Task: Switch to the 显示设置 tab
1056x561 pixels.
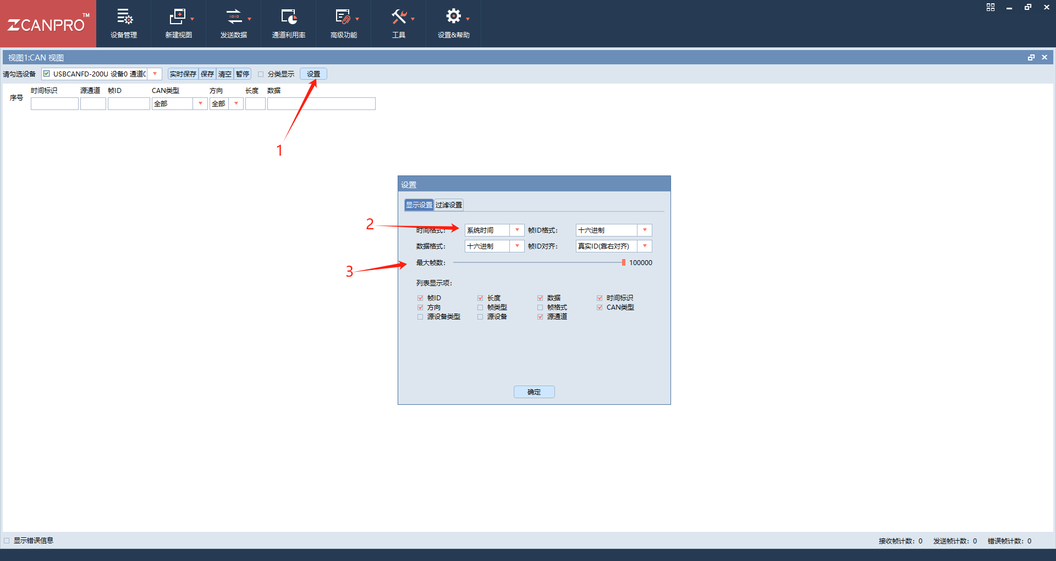Action: tap(419, 205)
